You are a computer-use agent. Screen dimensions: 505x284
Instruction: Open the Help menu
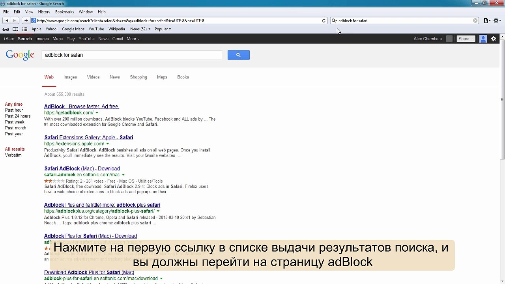click(101, 12)
